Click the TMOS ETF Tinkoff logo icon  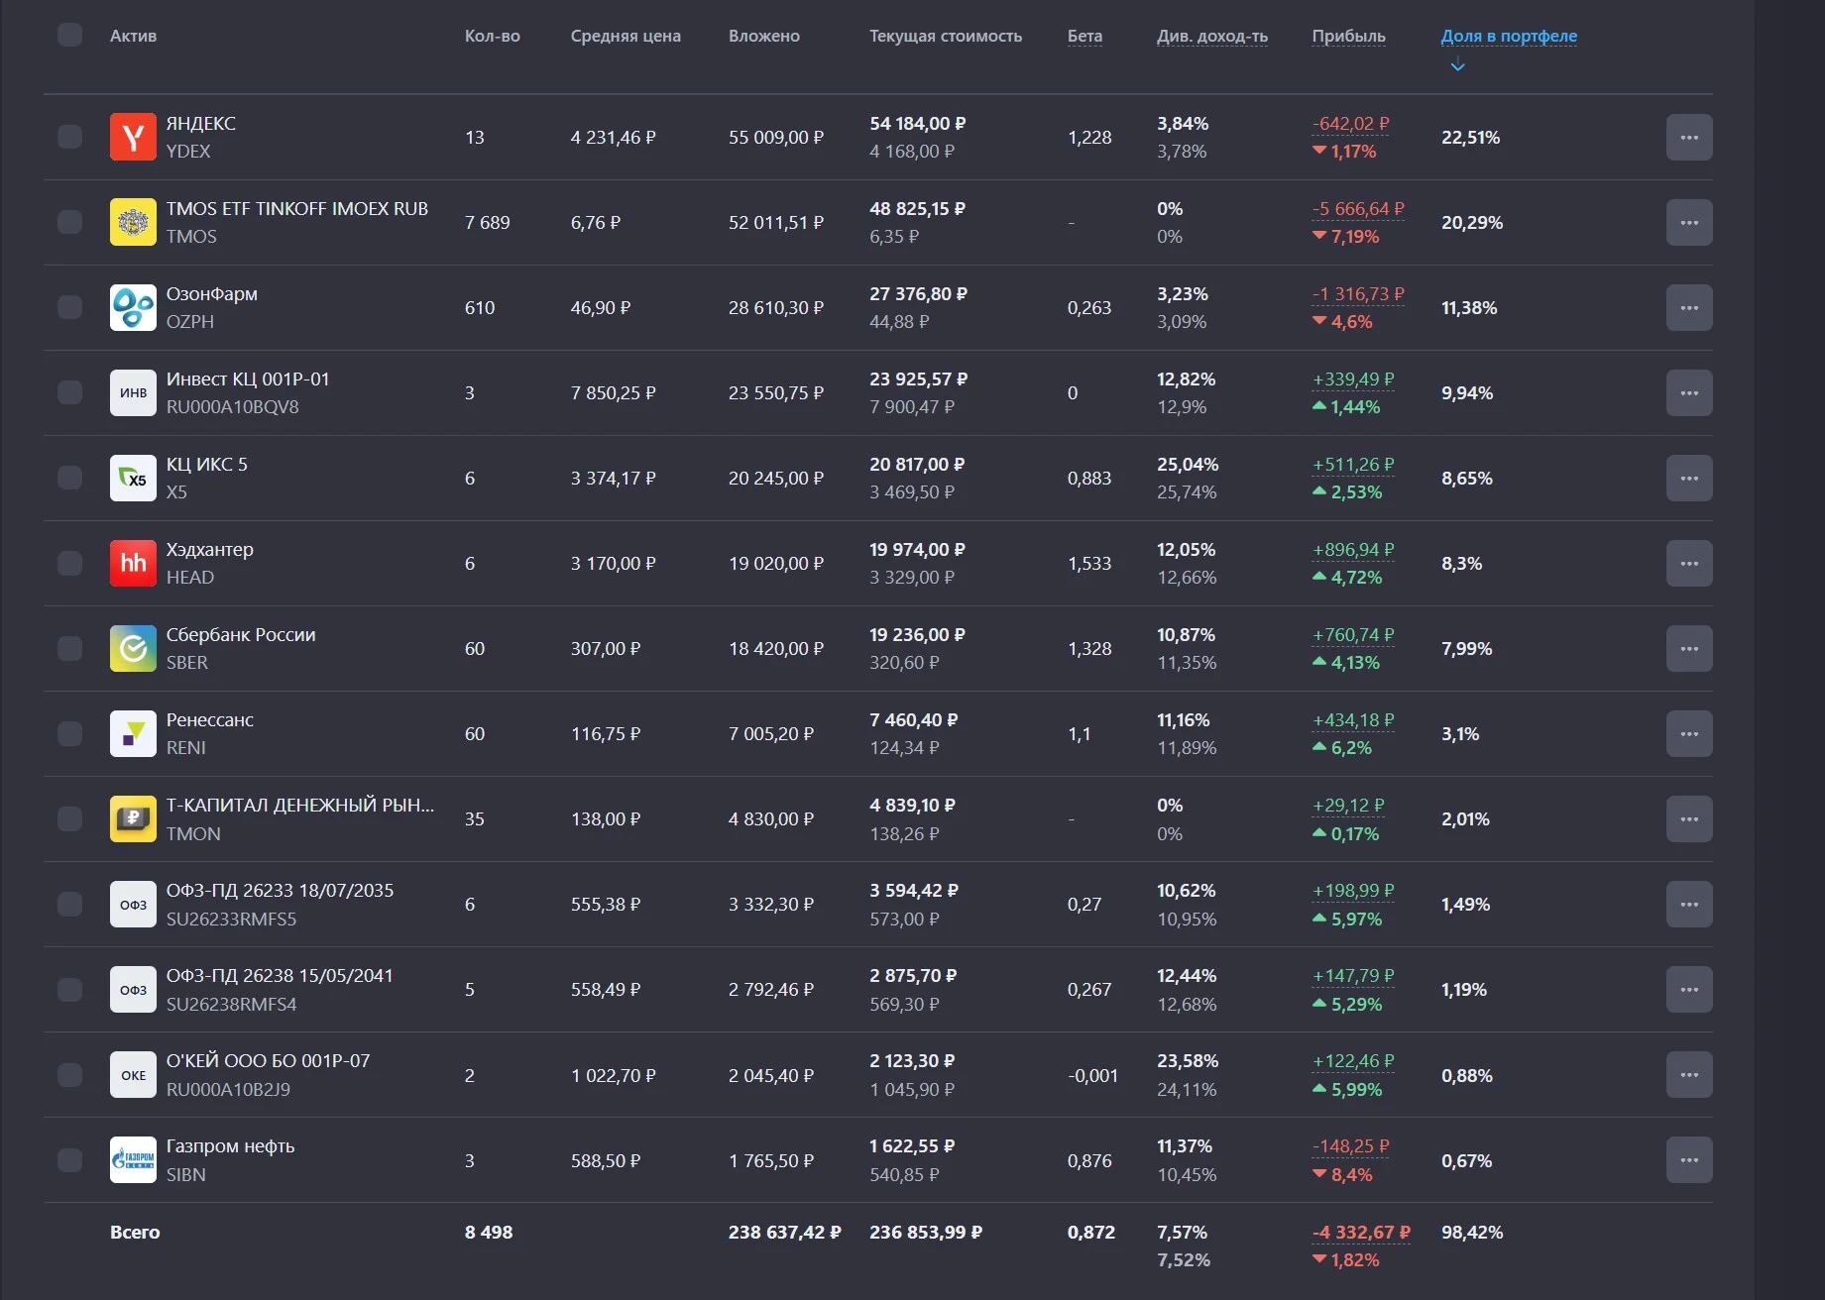pos(133,222)
